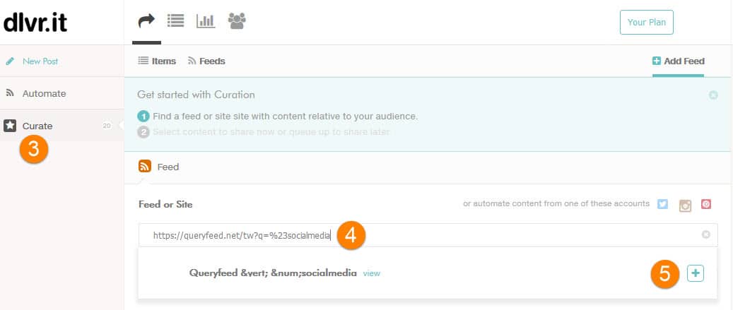Select New Post in the sidebar
This screenshot has height=310, width=733.
pyautogui.click(x=40, y=61)
